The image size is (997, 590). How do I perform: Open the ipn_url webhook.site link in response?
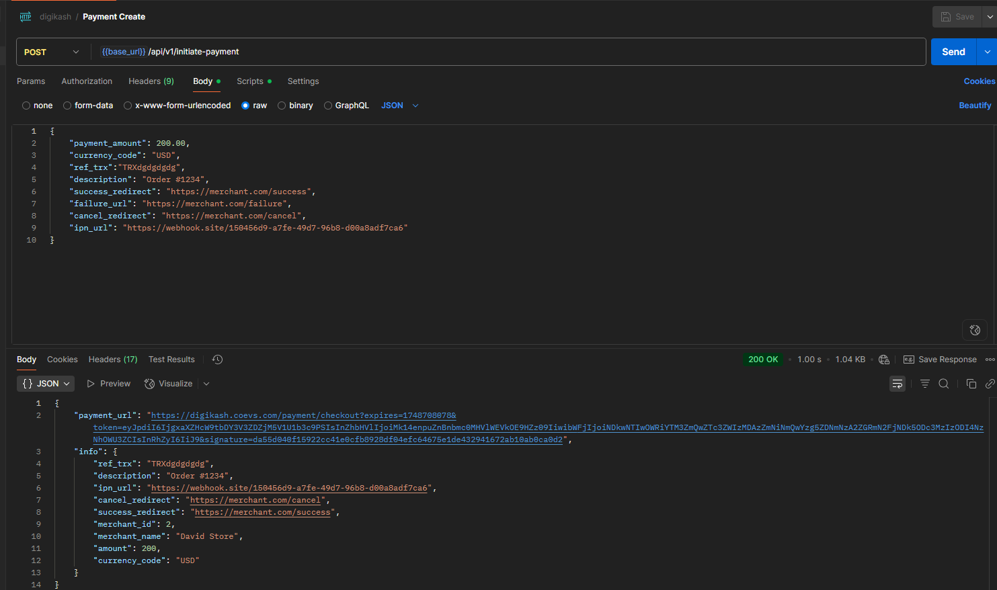(290, 488)
